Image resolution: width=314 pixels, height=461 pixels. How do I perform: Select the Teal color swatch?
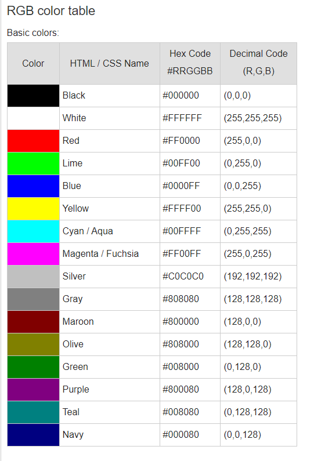(33, 412)
